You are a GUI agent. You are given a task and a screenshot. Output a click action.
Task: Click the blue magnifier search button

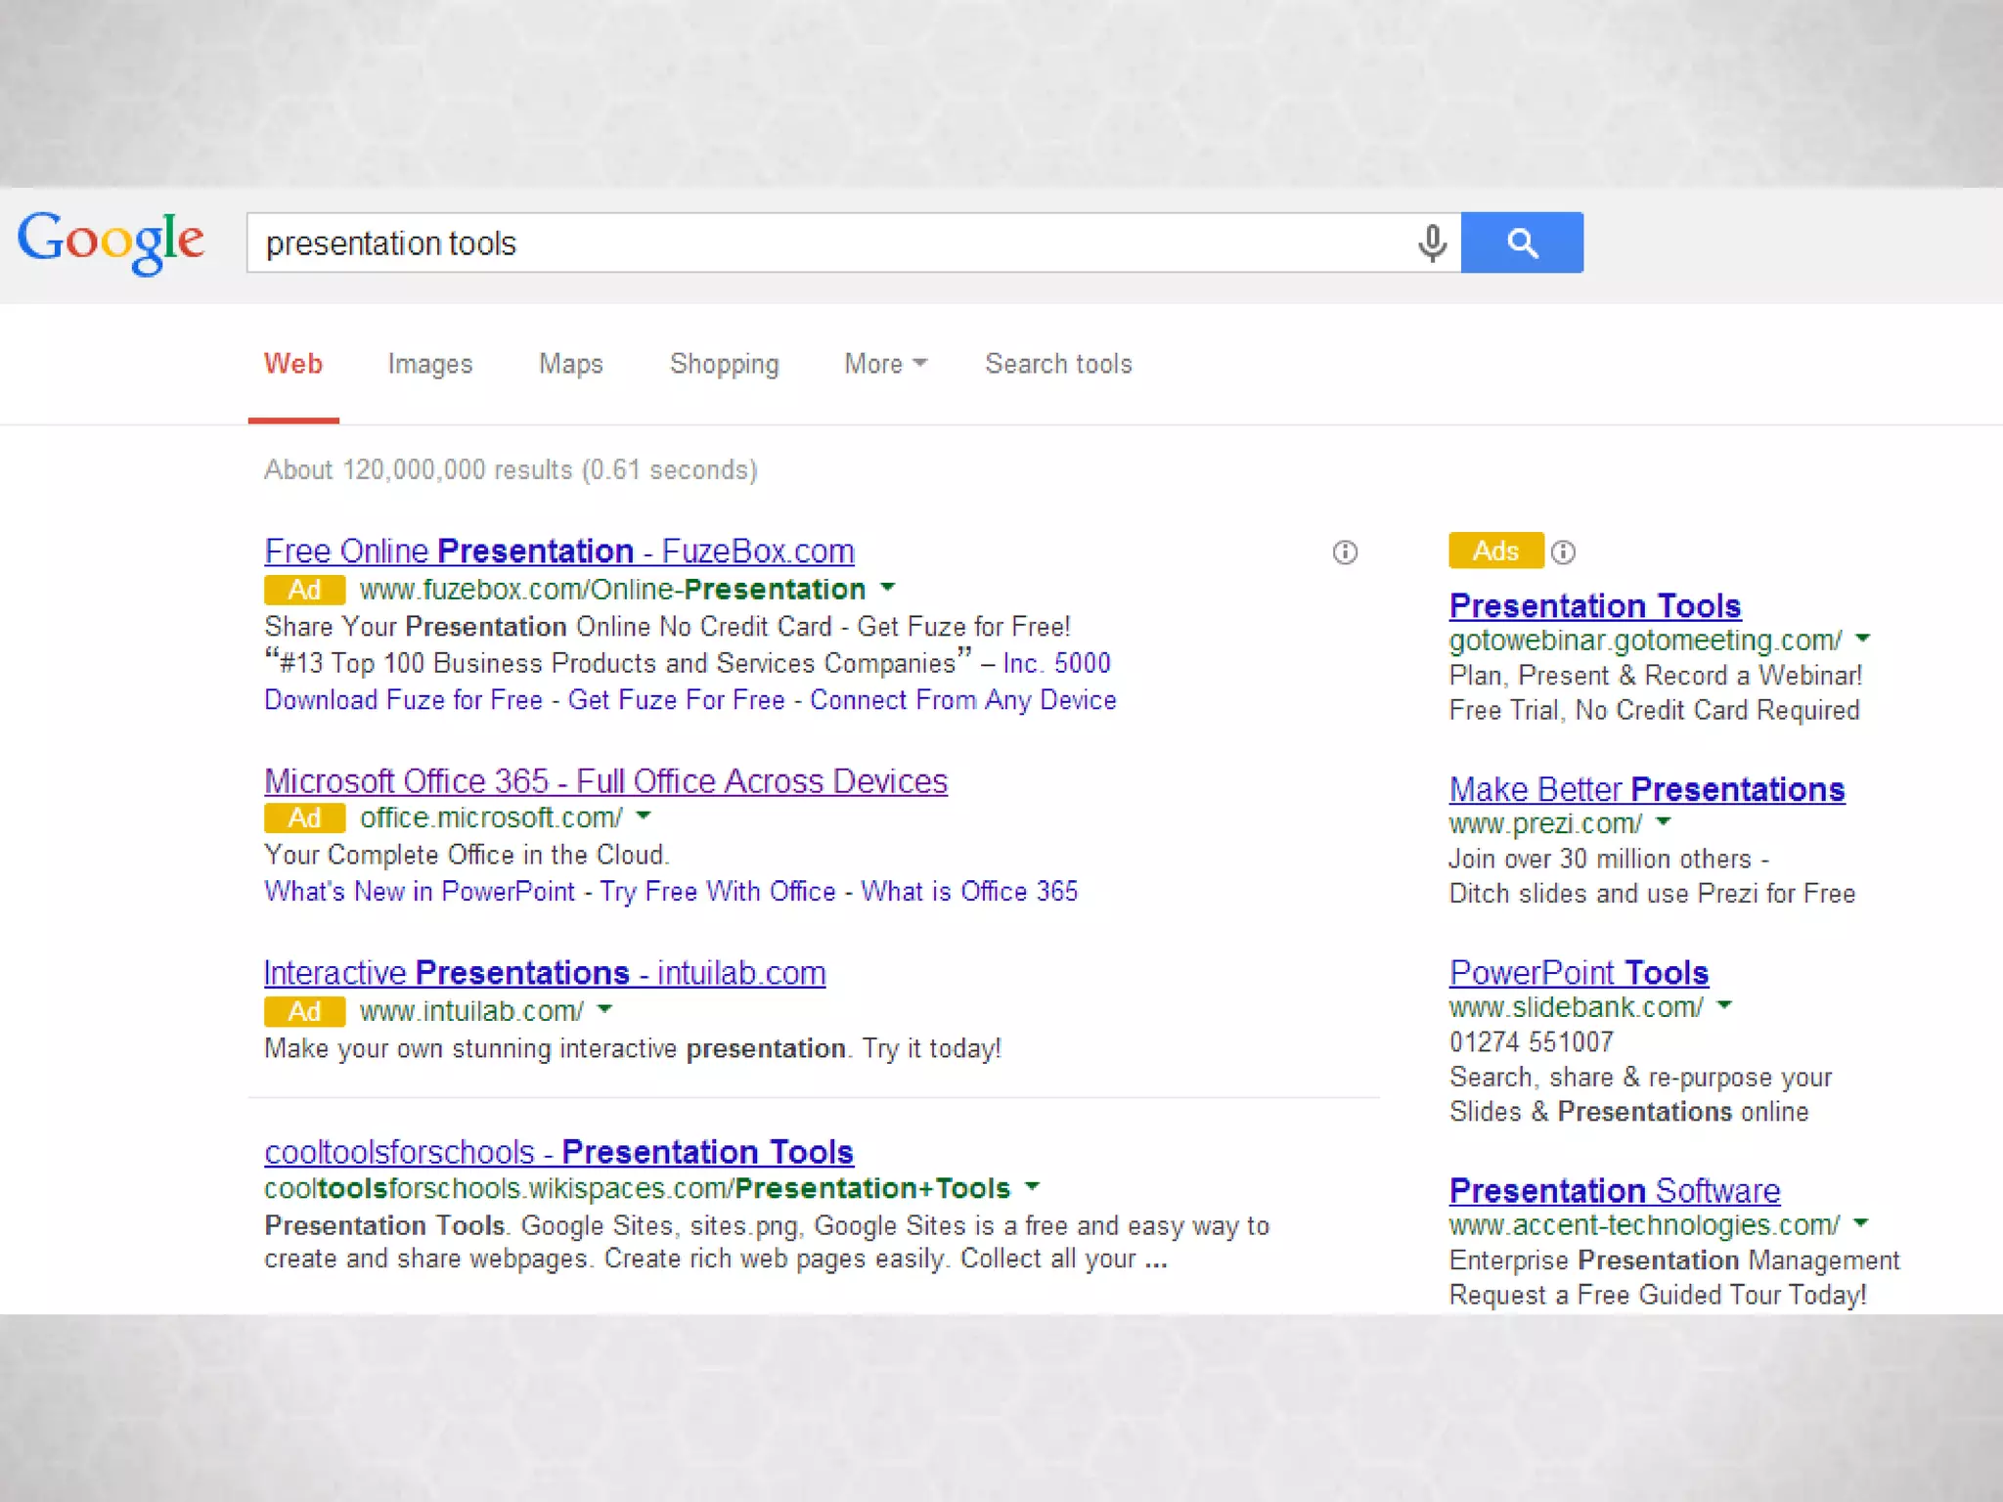tap(1522, 243)
